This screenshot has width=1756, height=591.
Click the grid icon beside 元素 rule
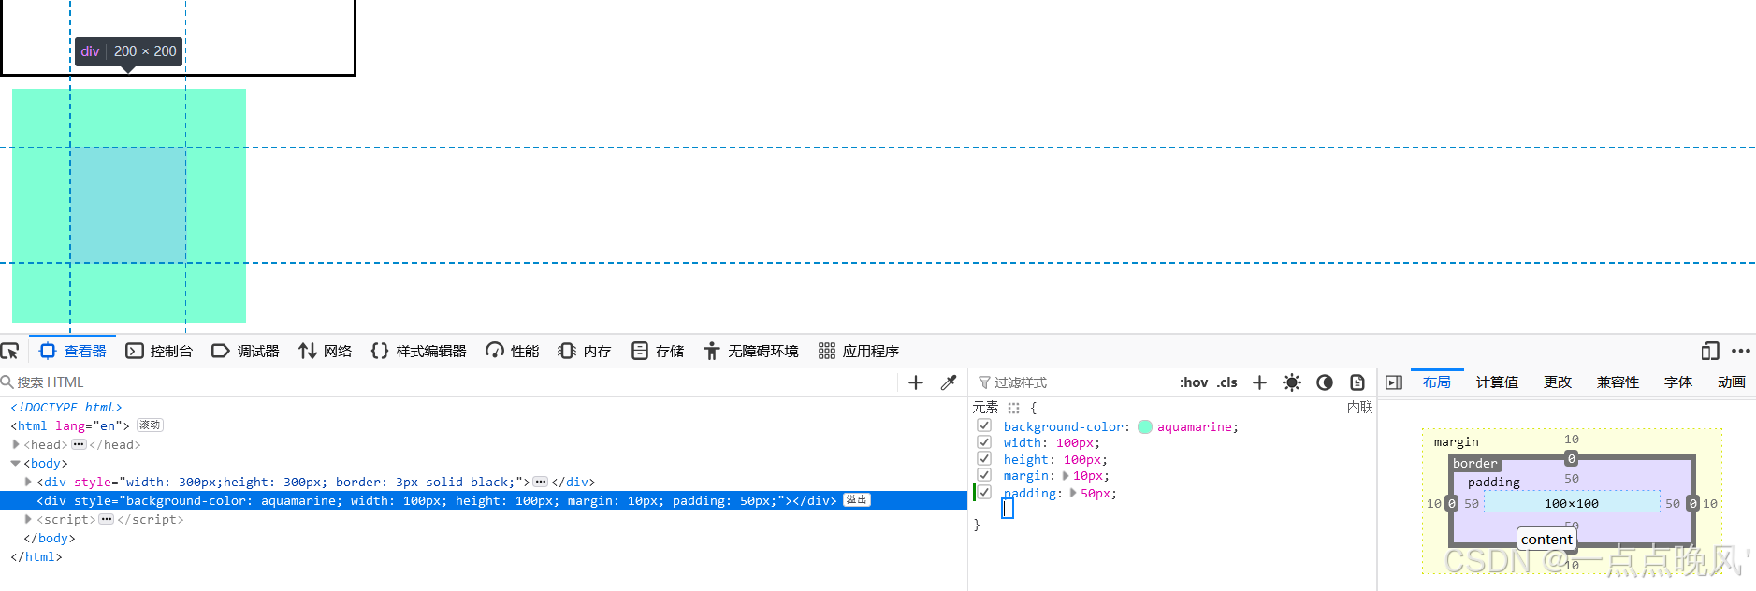tap(1014, 408)
